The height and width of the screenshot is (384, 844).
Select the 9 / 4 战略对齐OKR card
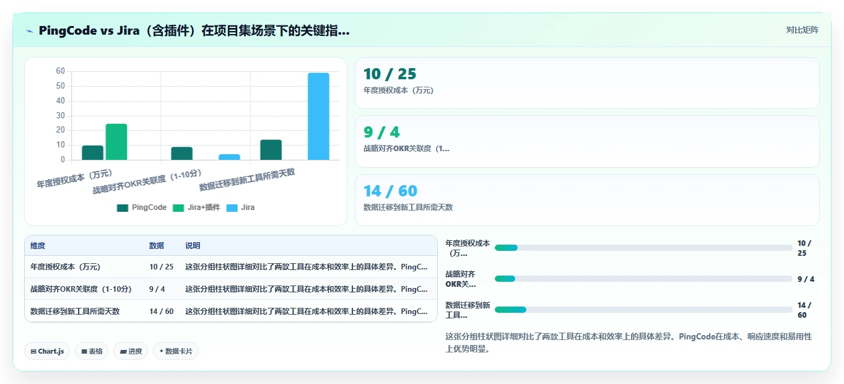[587, 141]
